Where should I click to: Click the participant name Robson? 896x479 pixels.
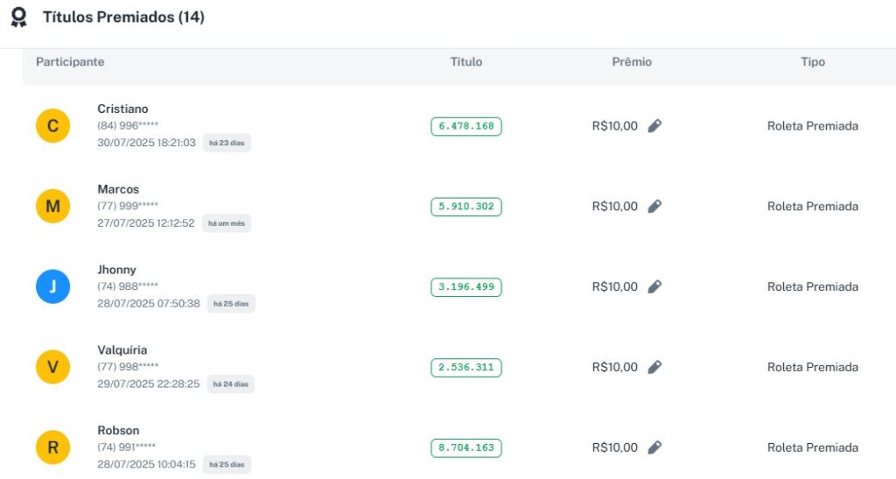118,431
